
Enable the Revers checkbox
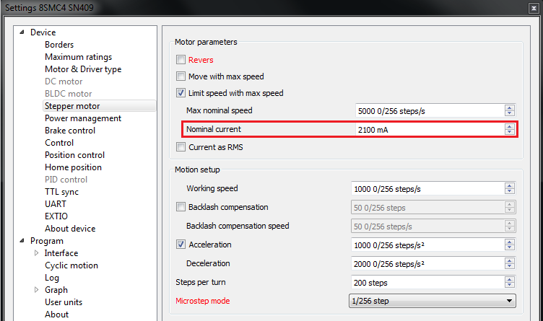(181, 60)
